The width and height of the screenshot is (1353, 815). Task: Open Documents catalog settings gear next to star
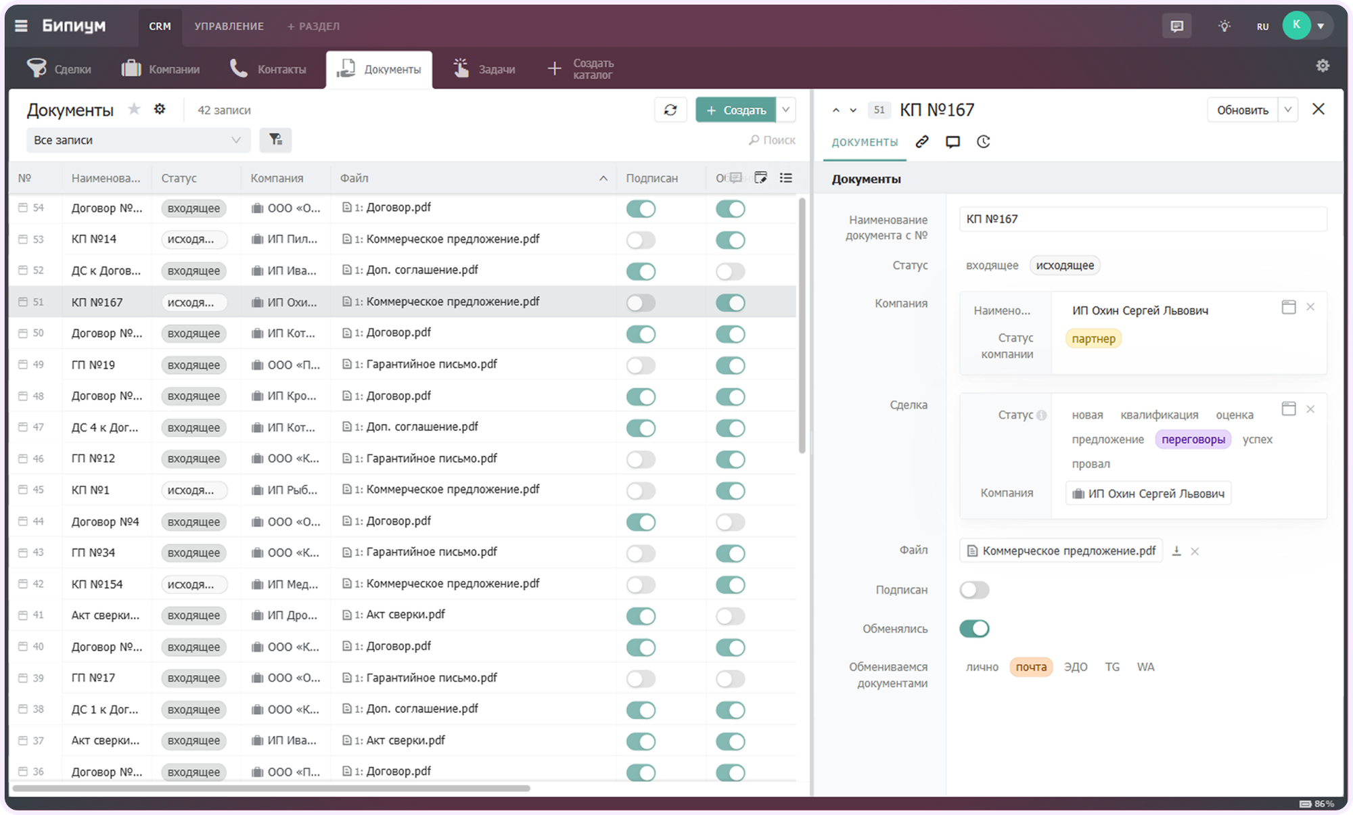point(160,109)
